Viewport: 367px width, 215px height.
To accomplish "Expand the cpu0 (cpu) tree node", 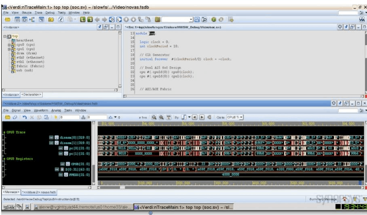I will (x=9, y=45).
